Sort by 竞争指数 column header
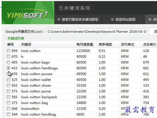Screen dimensions: 157x118 pyautogui.click(x=108, y=44)
